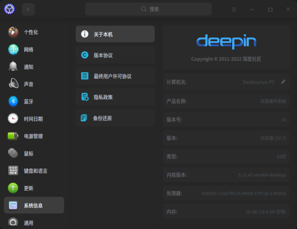This screenshot has width=297, height=229.
Task: Click the 计算机名 label
Action: coord(176,82)
